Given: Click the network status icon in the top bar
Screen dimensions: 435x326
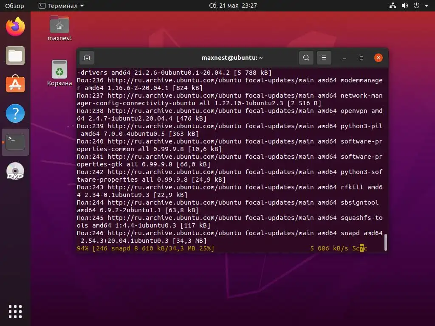Looking at the screenshot, I should [393, 6].
